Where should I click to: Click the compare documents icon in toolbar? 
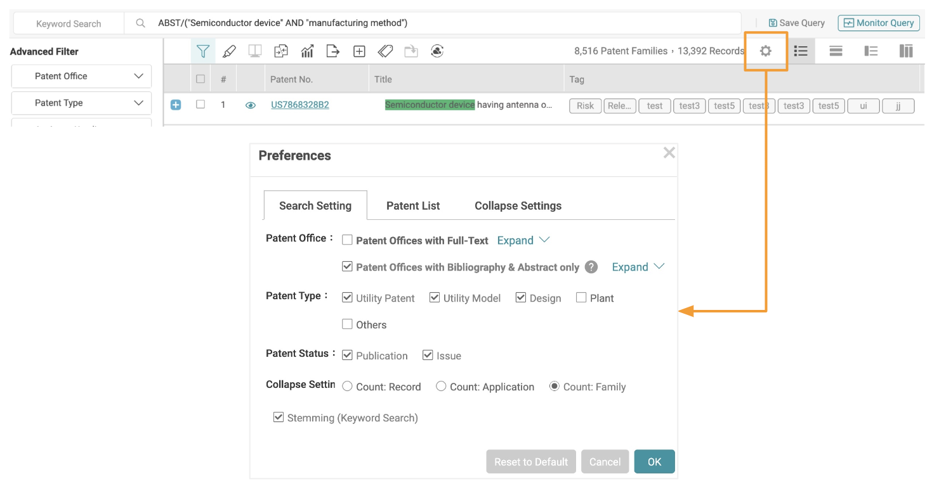281,51
